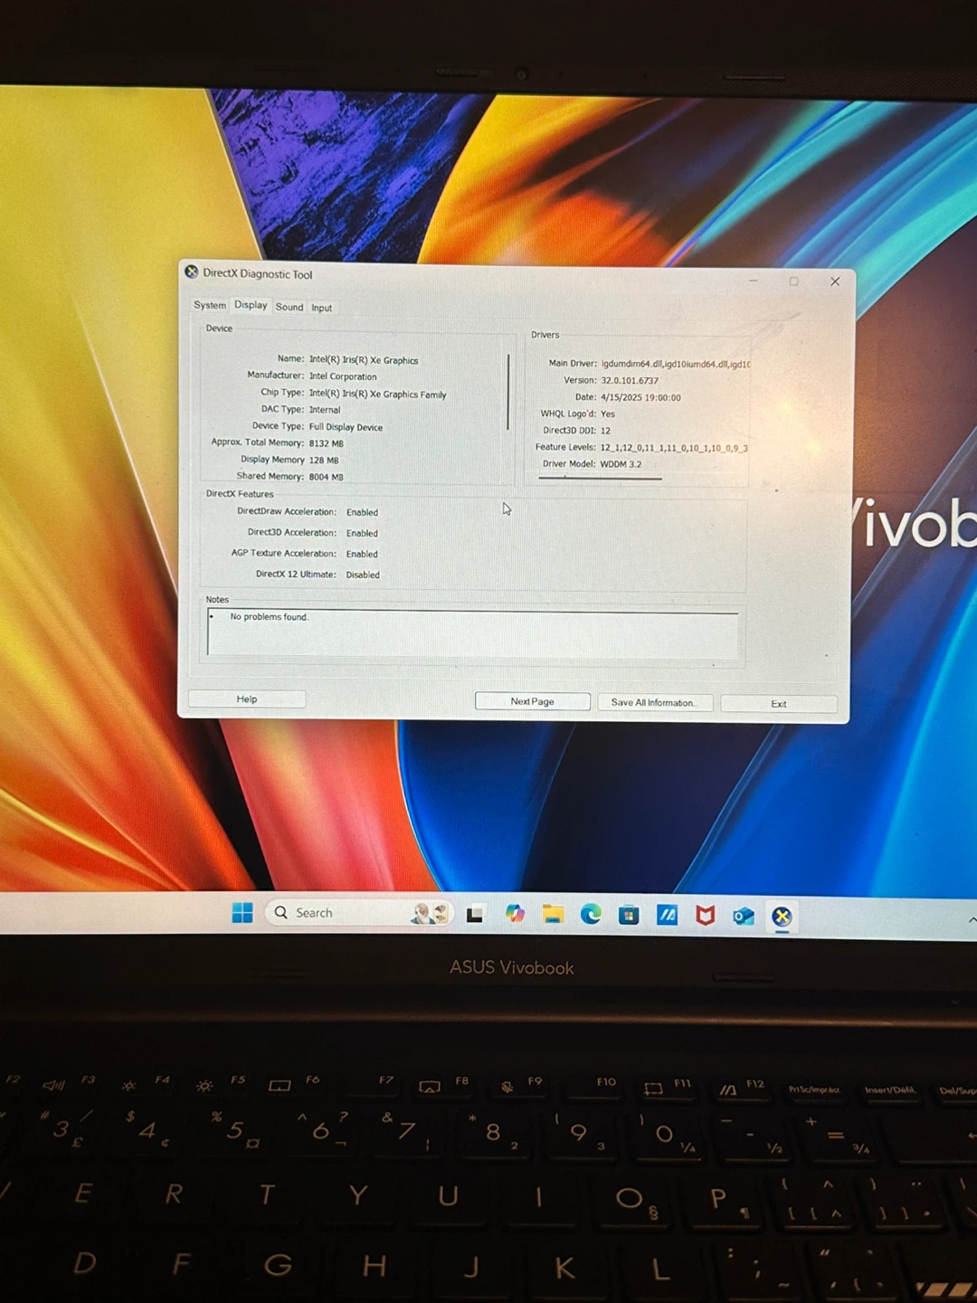The image size is (977, 1303).
Task: Click manufacturer value 'Intel Corporation'
Action: coord(343,376)
